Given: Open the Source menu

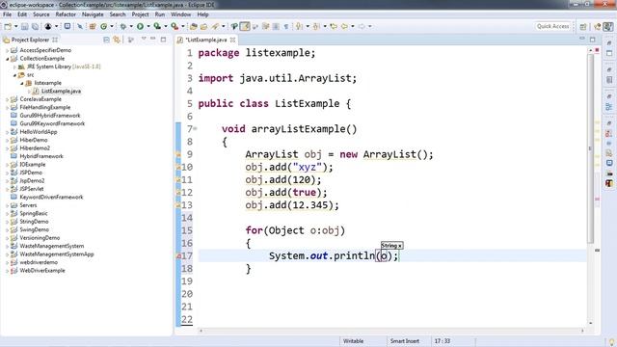Looking at the screenshot, I should (41, 14).
